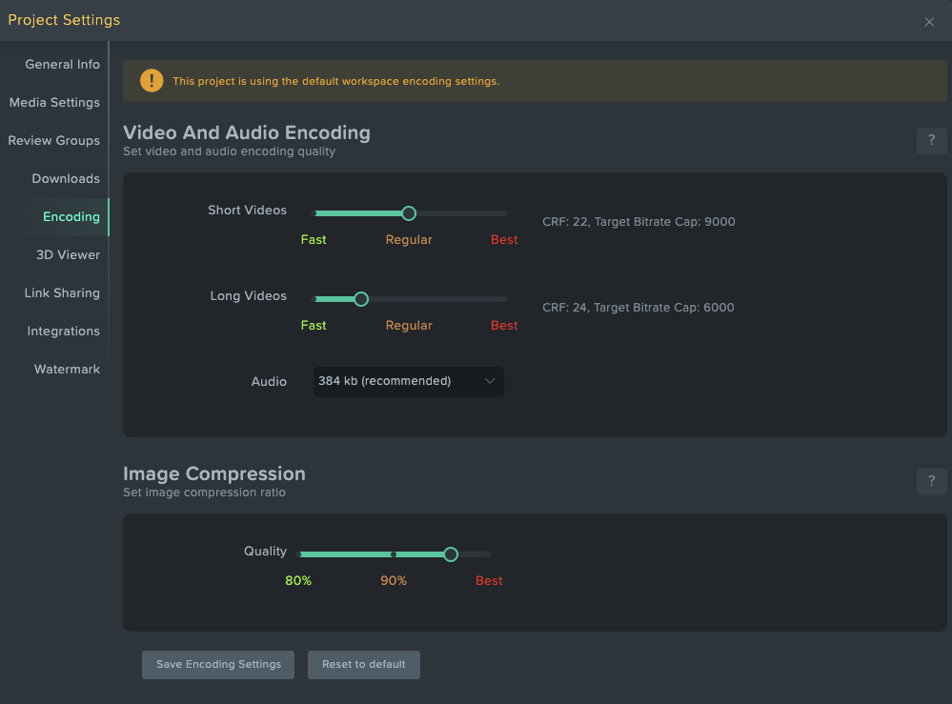The image size is (952, 704).
Task: Click the Short Videos slider handle
Action: pos(409,213)
